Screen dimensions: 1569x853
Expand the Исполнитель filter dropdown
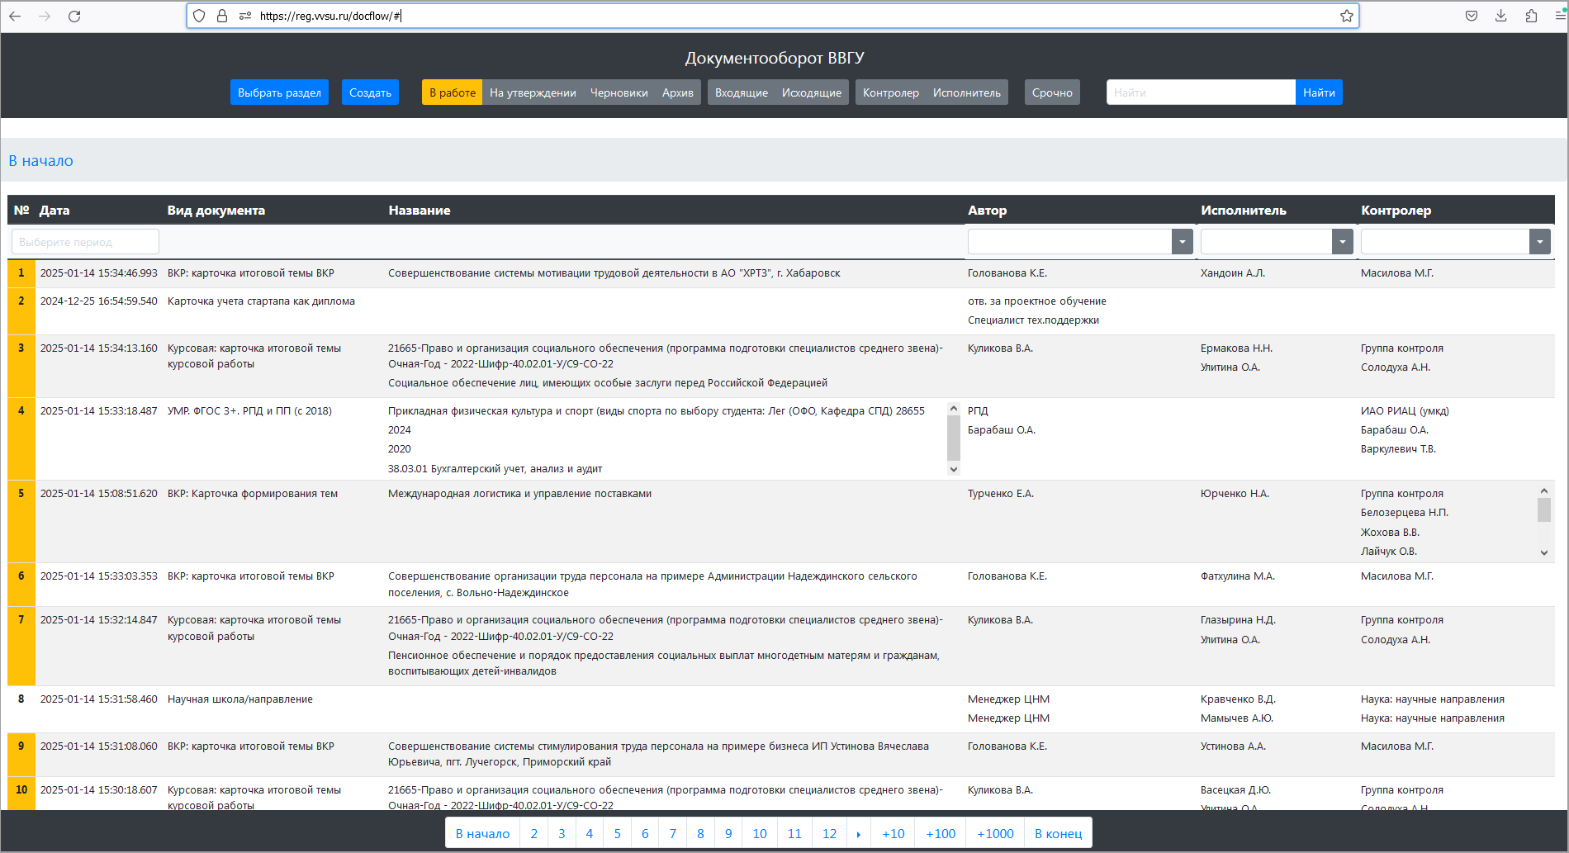(x=1342, y=242)
